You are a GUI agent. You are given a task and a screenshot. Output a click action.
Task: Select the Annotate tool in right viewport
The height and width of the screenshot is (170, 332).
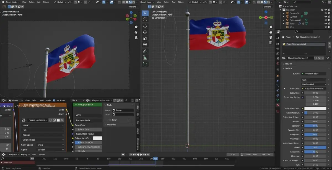pyautogui.click(x=145, y=51)
